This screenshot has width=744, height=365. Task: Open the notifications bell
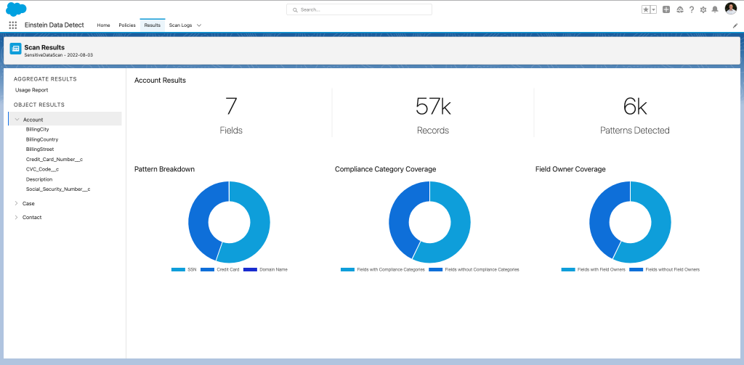(715, 9)
